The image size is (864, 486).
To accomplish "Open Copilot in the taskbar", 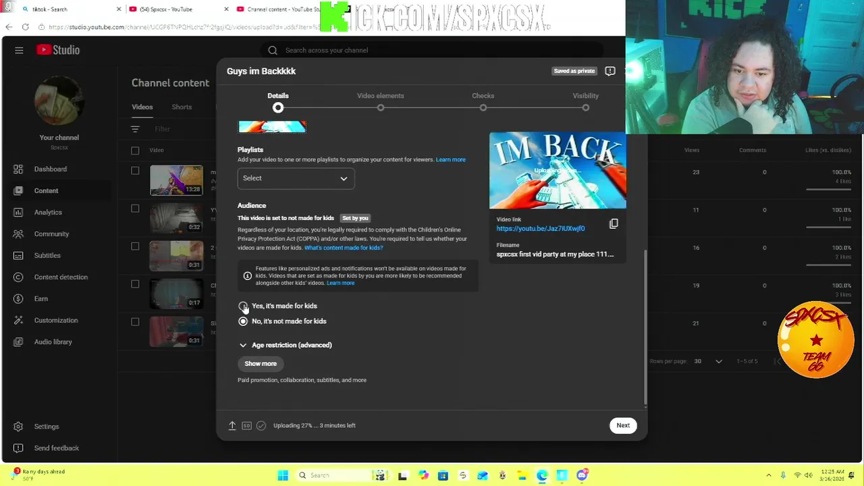I will pyautogui.click(x=423, y=475).
